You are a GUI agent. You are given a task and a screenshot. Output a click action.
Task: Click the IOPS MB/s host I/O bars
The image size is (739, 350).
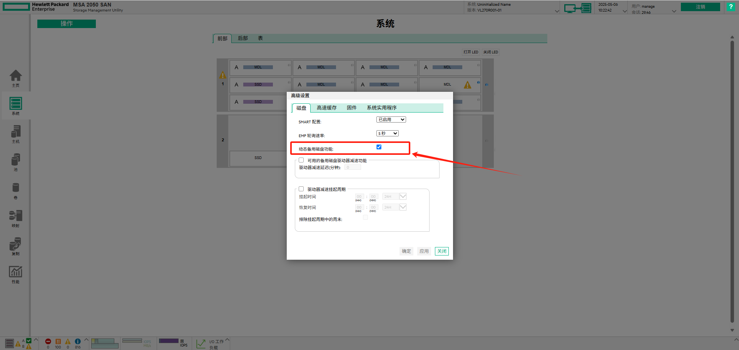pyautogui.click(x=132, y=341)
